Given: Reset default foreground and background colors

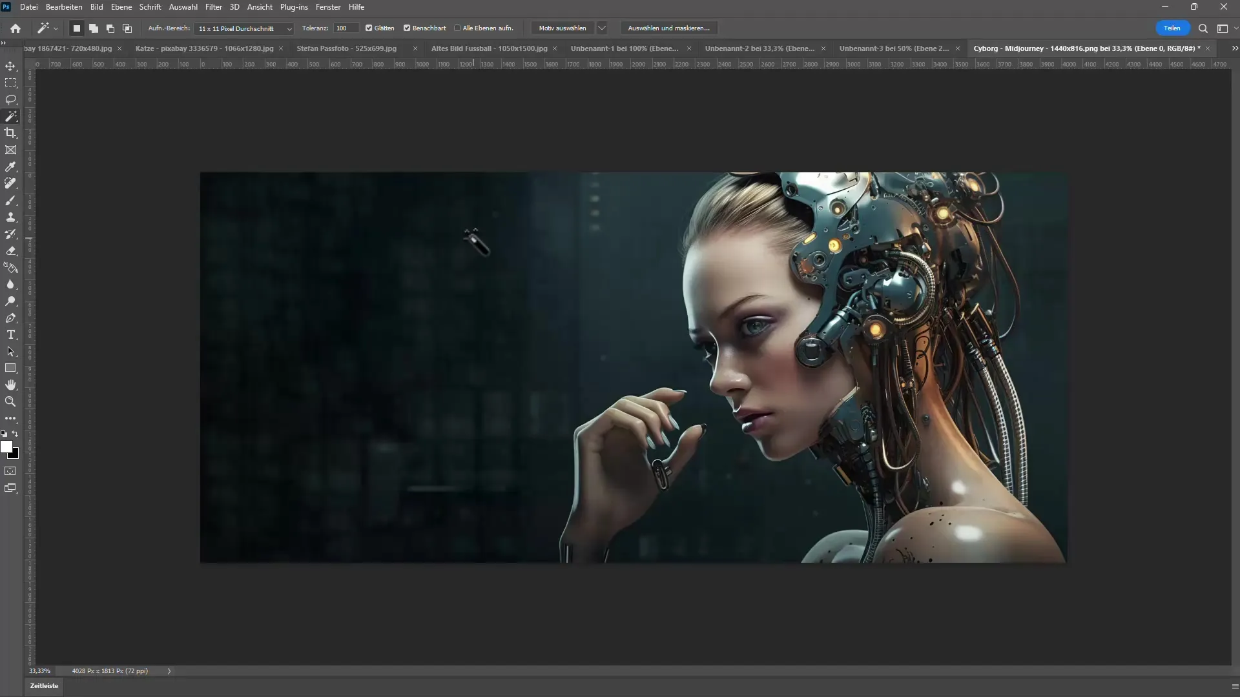Looking at the screenshot, I should [x=4, y=434].
